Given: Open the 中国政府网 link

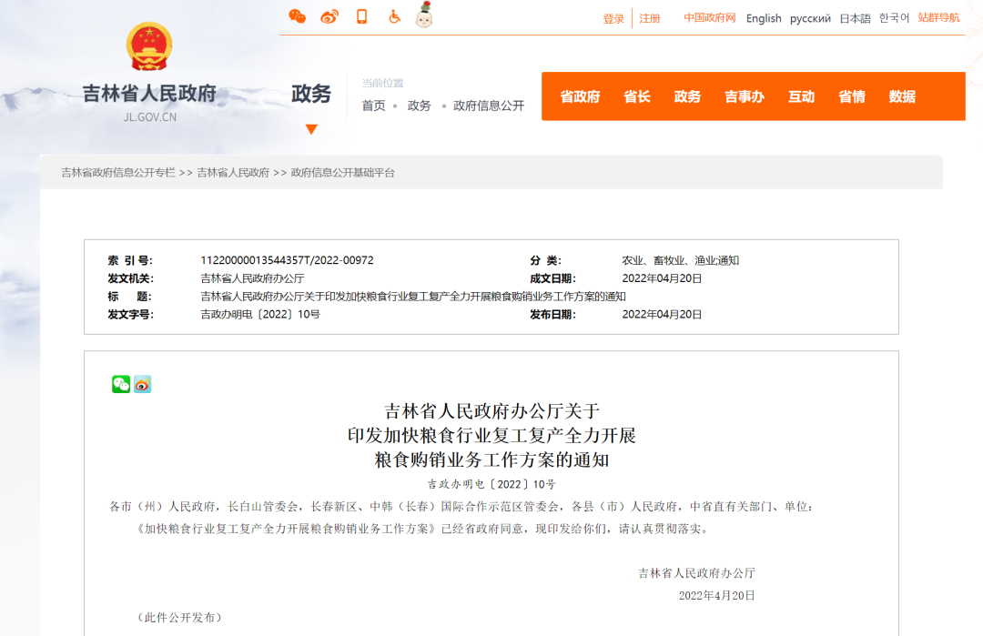Looking at the screenshot, I should tap(710, 18).
